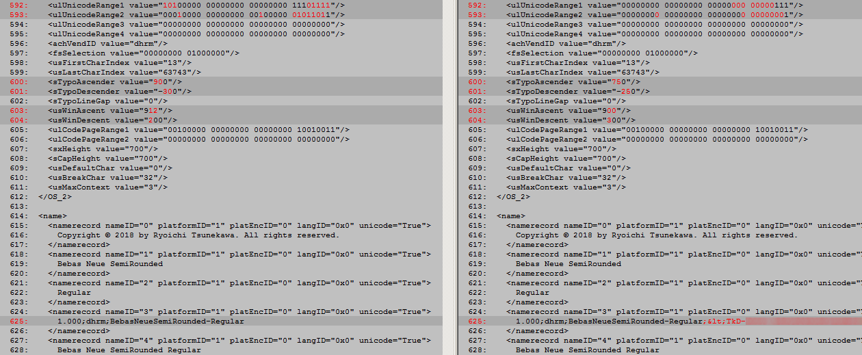Click "Regular" on line 622, right pane
The height and width of the screenshot is (355, 862).
(532, 292)
